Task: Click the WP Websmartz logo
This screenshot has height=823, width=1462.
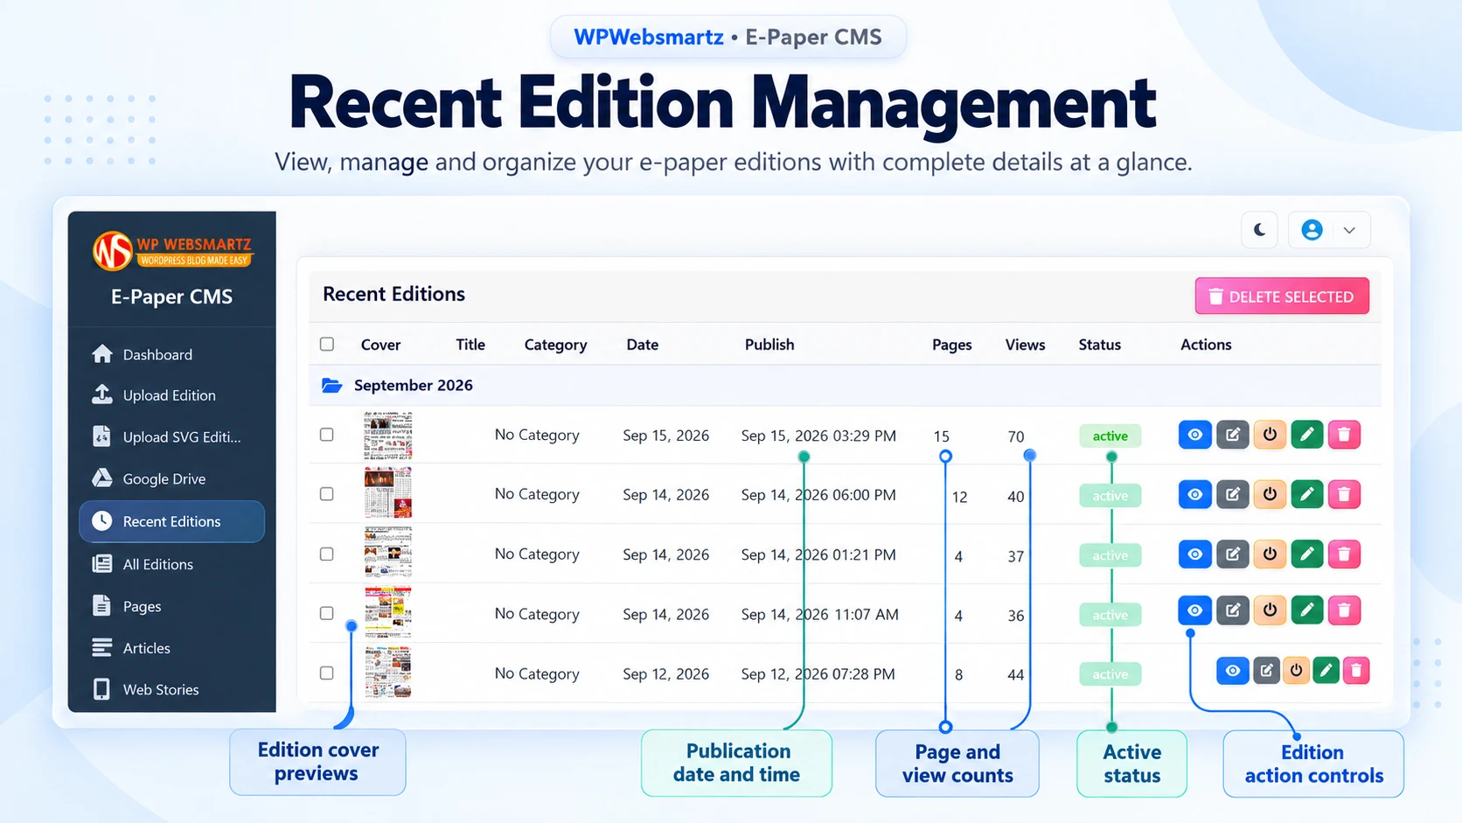Action: click(172, 250)
